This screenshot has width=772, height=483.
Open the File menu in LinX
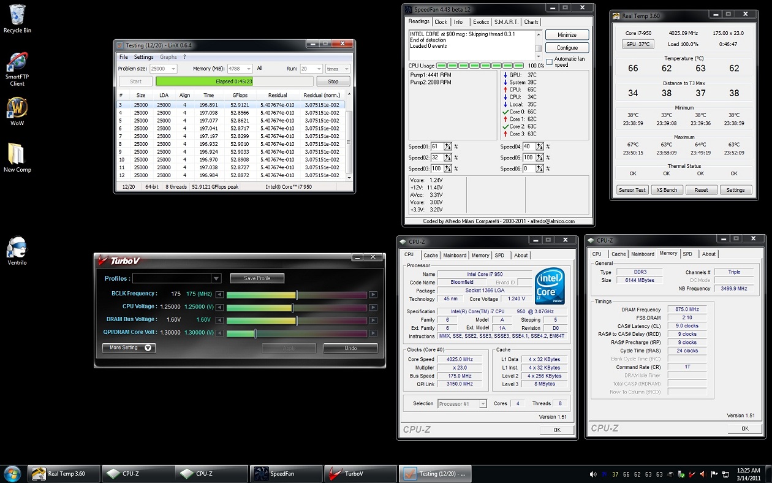click(124, 57)
